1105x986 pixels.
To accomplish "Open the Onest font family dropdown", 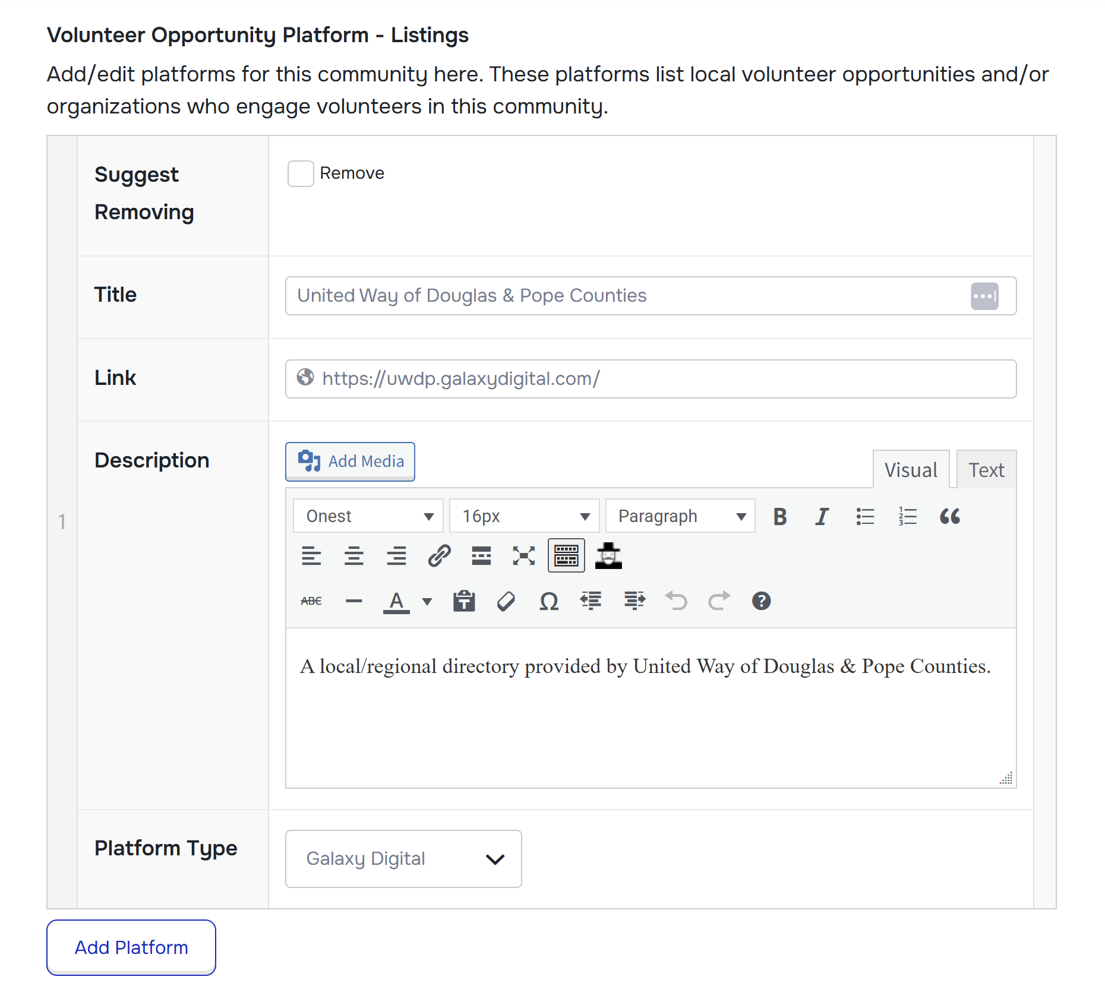I will pyautogui.click(x=368, y=517).
